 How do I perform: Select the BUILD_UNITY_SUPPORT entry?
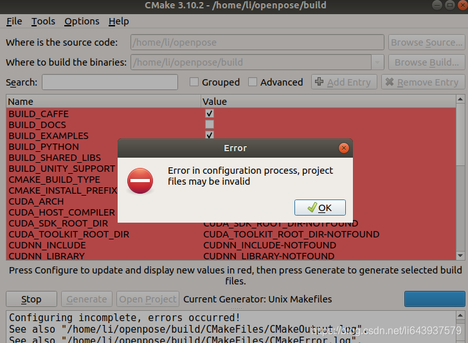62,169
